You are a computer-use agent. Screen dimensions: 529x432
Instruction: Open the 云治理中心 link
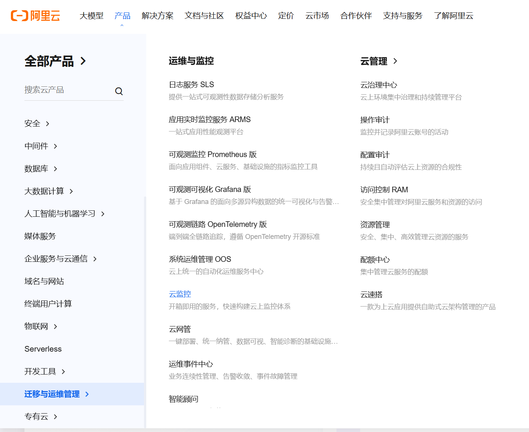pyautogui.click(x=379, y=85)
